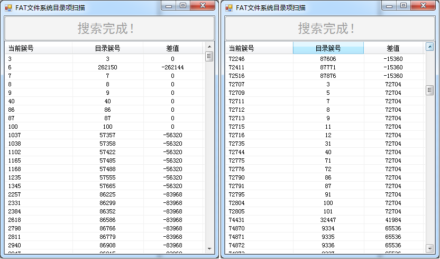Click the right list's scroll-down arrow
The image size is (440, 259).
(x=429, y=248)
